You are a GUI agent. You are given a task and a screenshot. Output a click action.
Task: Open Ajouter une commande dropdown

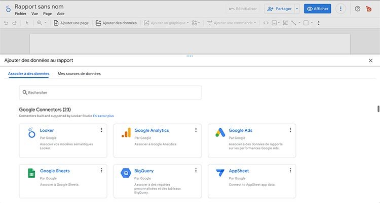click(x=232, y=23)
